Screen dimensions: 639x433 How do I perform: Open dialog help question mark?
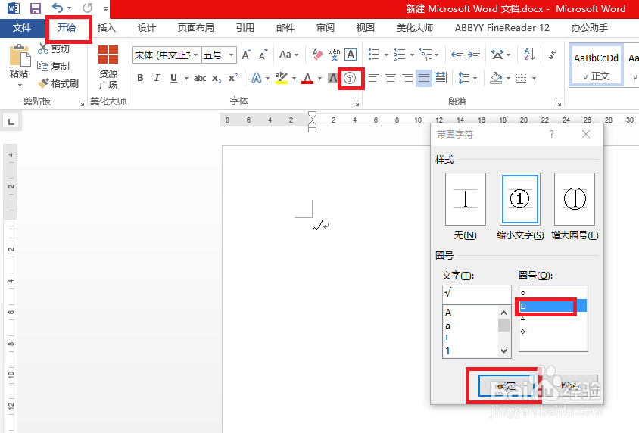tap(552, 134)
